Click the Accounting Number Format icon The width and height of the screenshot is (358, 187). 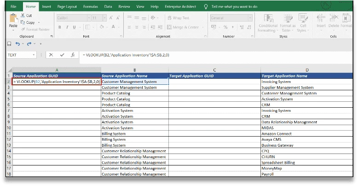[214, 27]
